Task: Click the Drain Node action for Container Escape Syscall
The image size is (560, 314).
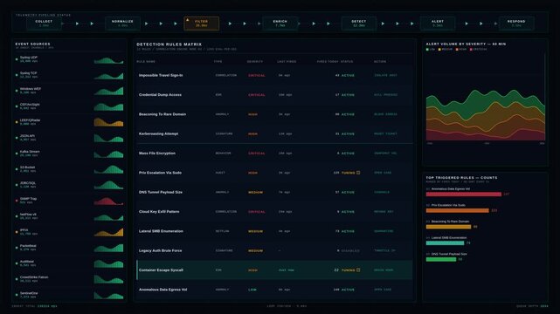Action: pos(384,270)
